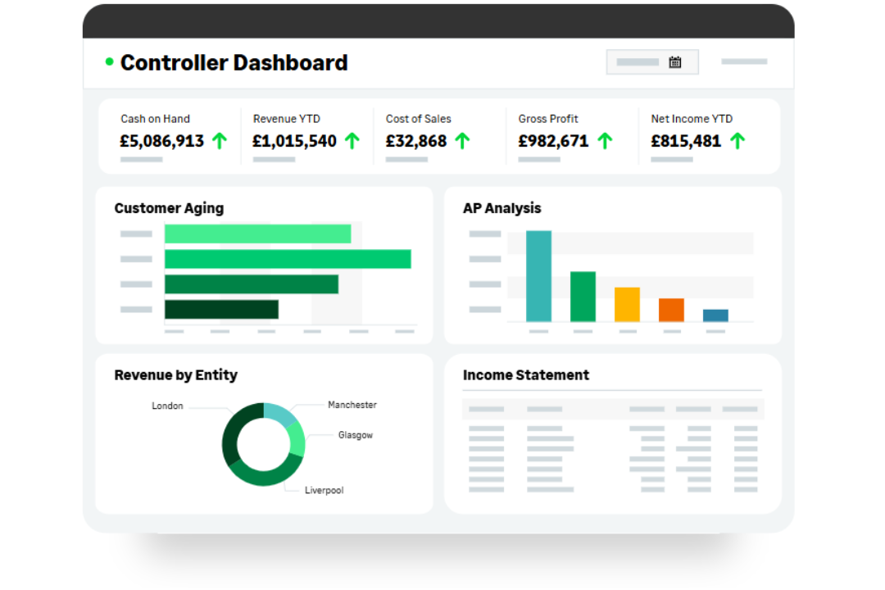Screen dimensions: 885x590
Task: Click the Glasgow label on the donut chart
Action: pos(355,435)
